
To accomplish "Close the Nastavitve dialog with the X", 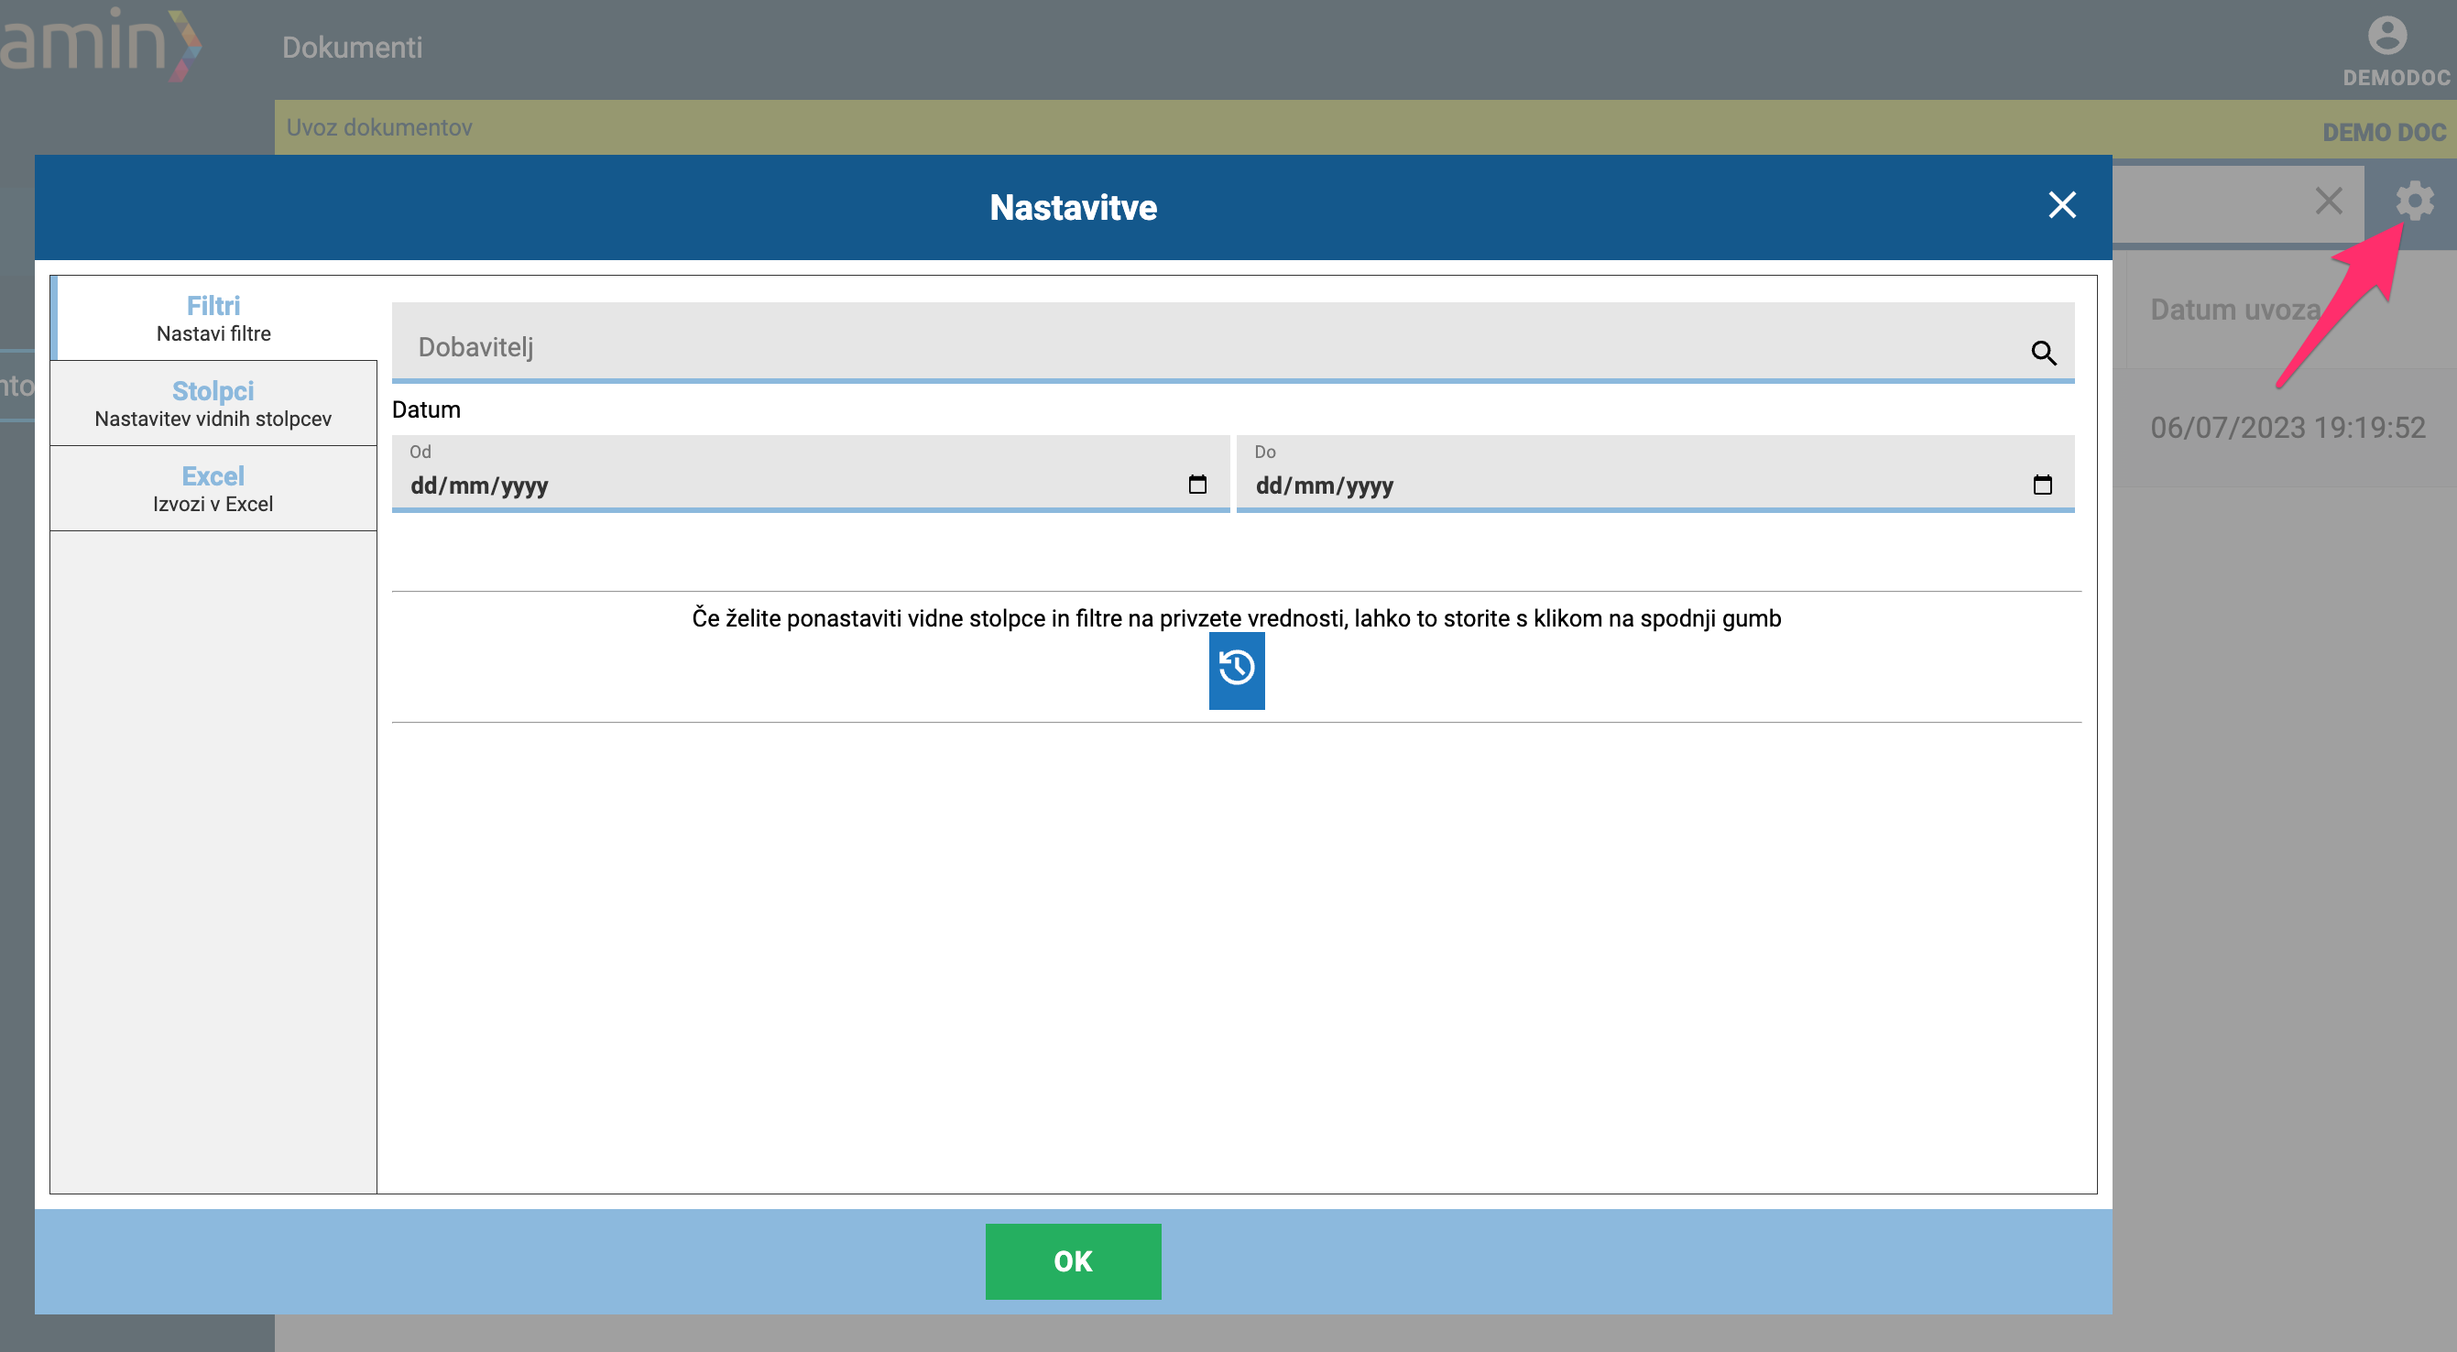I will point(2061,205).
